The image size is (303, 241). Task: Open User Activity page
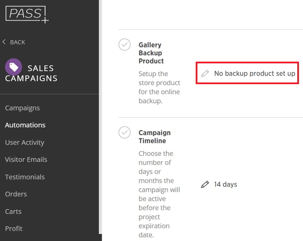25,142
